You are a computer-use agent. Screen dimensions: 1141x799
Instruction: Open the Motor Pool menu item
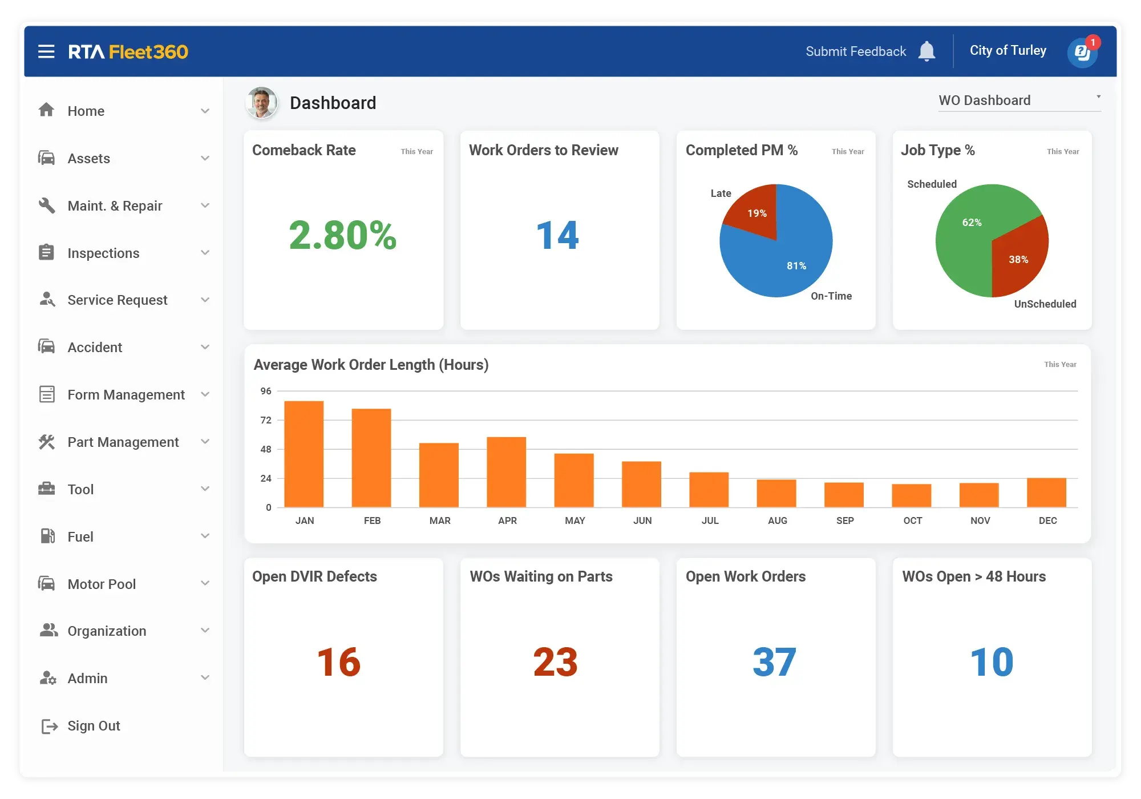[102, 584]
